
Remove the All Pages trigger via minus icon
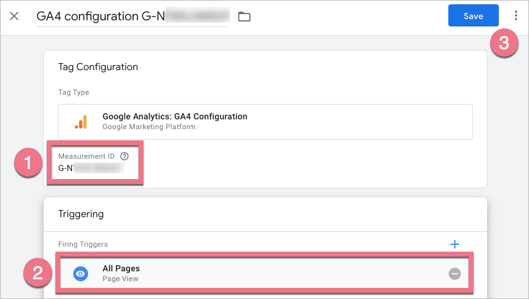pos(454,274)
